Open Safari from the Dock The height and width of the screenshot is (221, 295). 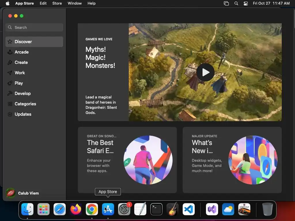point(60,209)
